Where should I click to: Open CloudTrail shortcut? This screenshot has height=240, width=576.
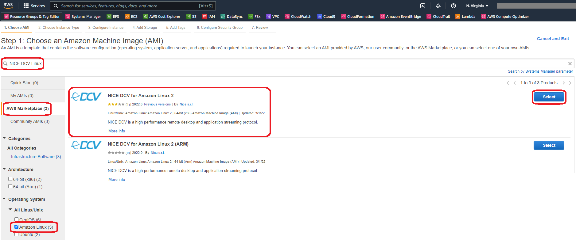(438, 17)
